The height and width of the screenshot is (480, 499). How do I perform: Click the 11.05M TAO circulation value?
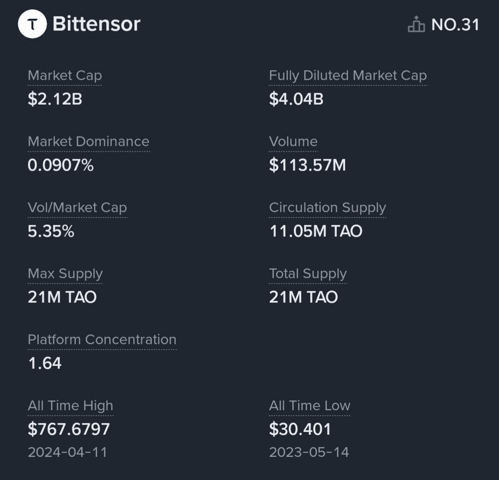[x=316, y=231]
